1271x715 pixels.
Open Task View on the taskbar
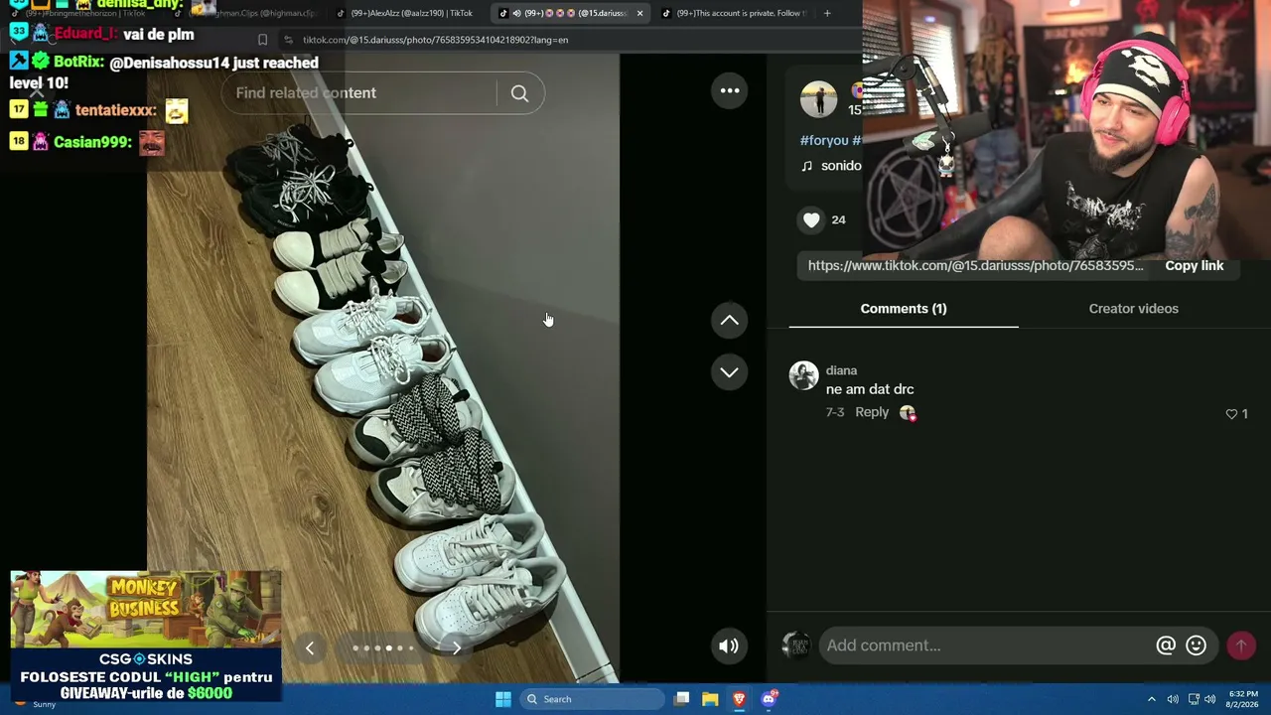[x=682, y=699]
